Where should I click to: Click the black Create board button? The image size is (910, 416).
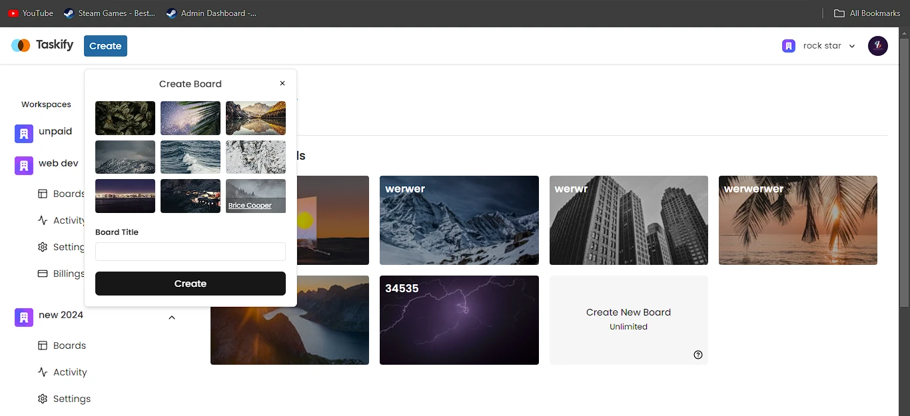coord(191,284)
